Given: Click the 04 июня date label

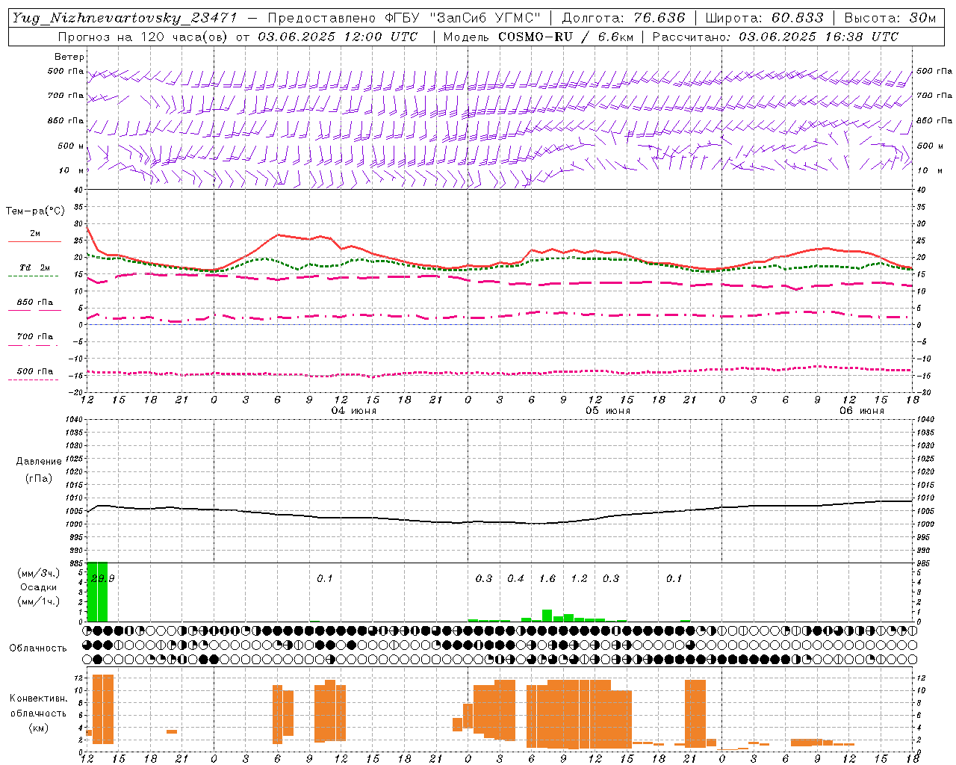Looking at the screenshot, I should pyautogui.click(x=354, y=411).
